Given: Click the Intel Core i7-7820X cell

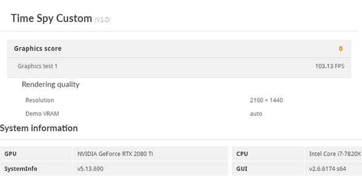Looking at the screenshot, I should click(334, 154).
